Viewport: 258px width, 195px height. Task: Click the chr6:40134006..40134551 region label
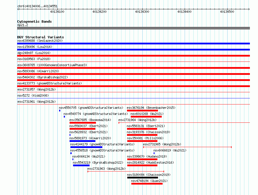tap(37, 6)
